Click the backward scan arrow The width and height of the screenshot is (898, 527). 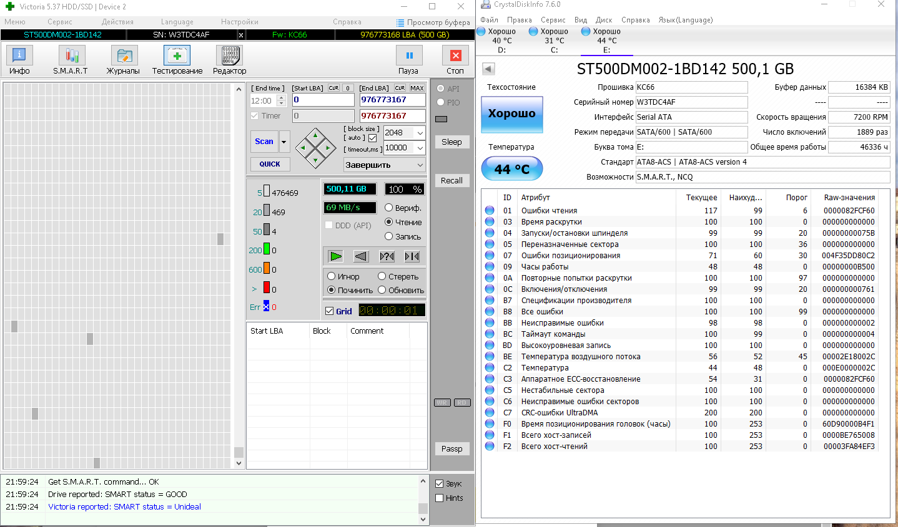tap(361, 256)
